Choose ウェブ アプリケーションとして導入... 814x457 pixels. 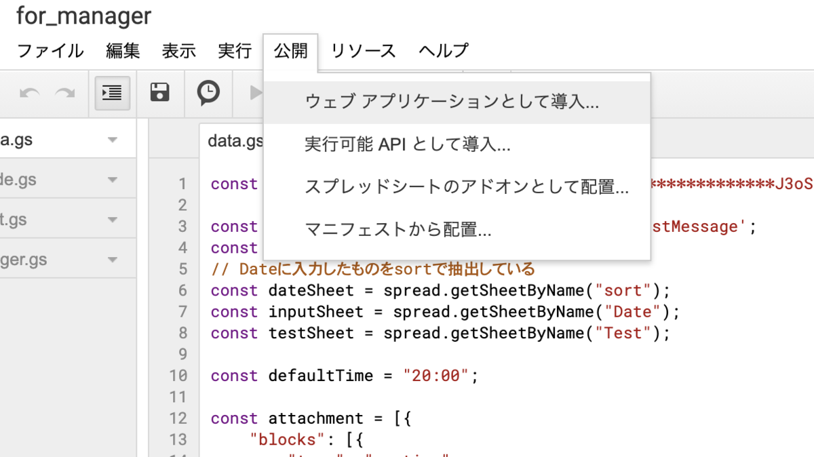457,102
